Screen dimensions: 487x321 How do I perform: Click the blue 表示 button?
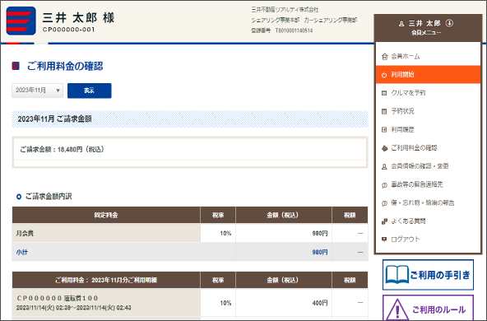point(90,91)
